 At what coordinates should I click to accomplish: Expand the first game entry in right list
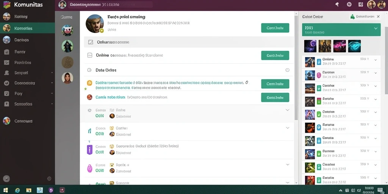pos(375,60)
